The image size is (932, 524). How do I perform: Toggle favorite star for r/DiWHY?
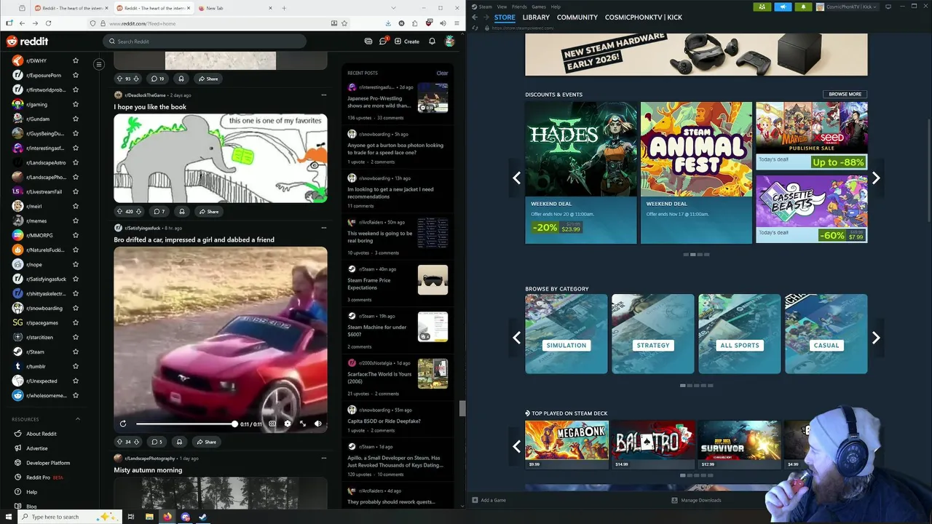[x=76, y=60]
